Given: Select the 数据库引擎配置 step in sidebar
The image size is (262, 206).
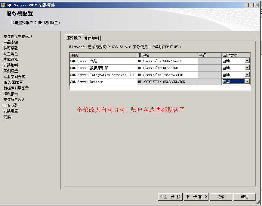Looking at the screenshot, I should point(16,88).
